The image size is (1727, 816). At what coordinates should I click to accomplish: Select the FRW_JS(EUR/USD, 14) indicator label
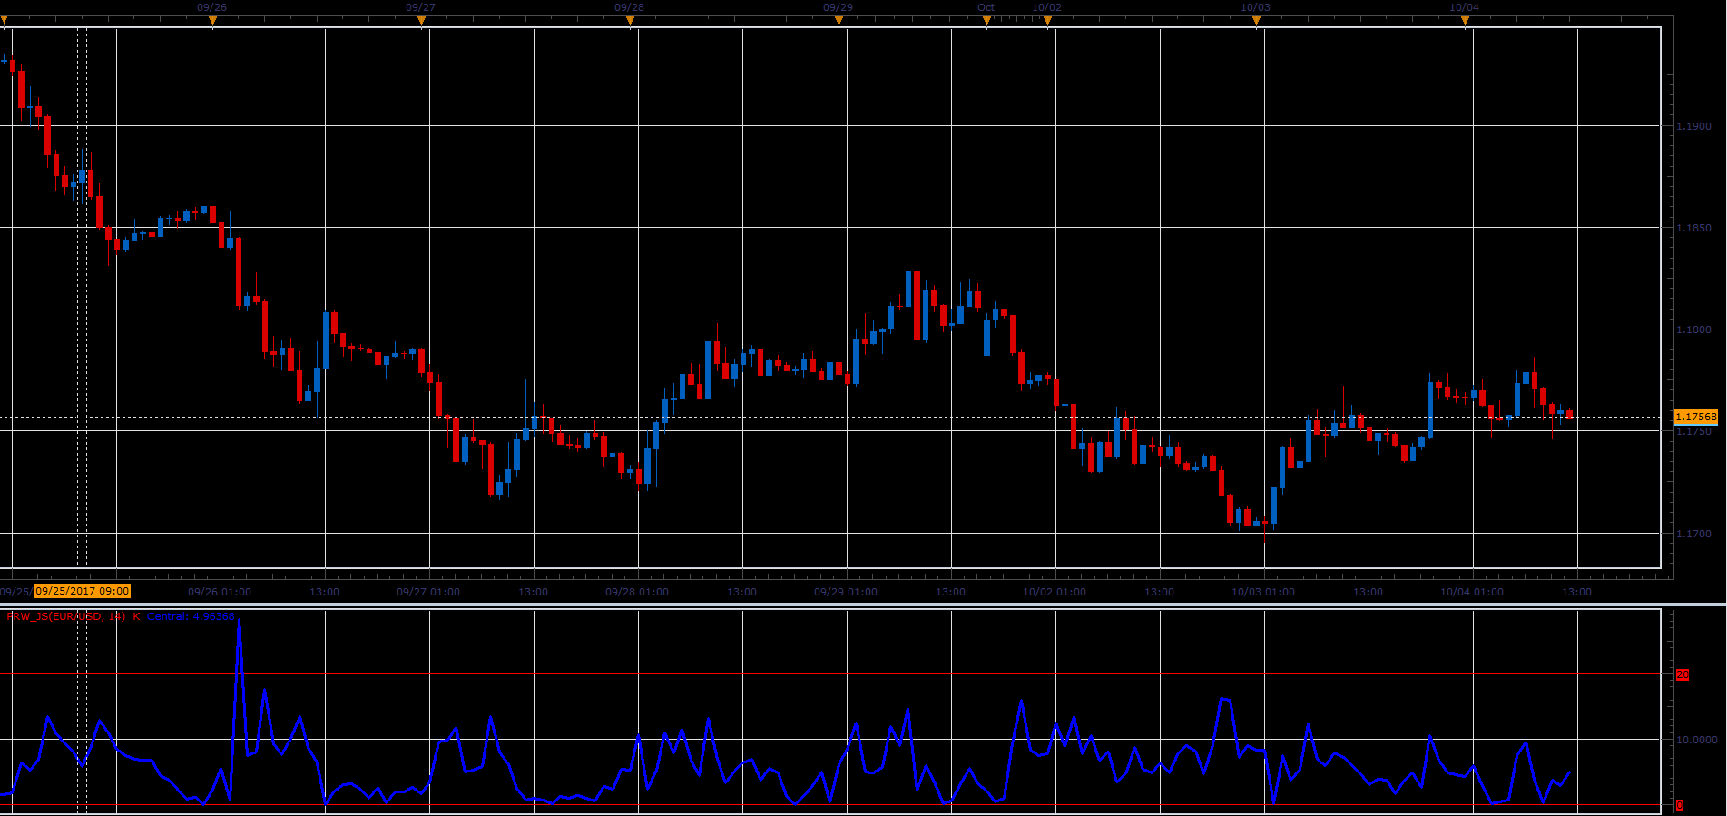point(66,616)
